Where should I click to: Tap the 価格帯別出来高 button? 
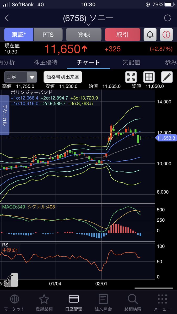coord(63,77)
